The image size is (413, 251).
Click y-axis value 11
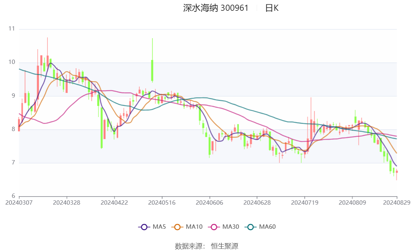(12, 29)
